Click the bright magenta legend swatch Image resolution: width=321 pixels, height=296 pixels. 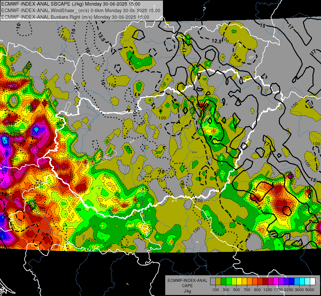tap(276, 282)
